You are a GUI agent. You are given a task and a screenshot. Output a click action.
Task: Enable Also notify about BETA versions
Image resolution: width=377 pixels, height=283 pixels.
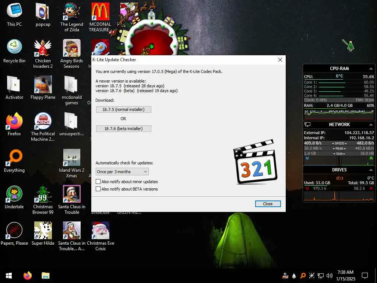click(x=98, y=189)
